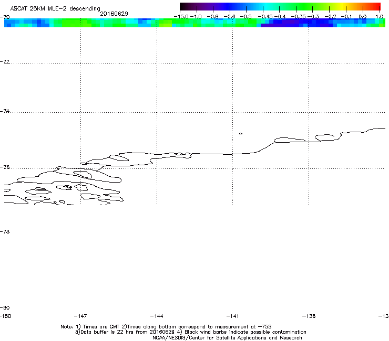Viewport: 389px width, 341px height.
Task: Click the NOAA/NESDIS credit line
Action: coord(227,338)
